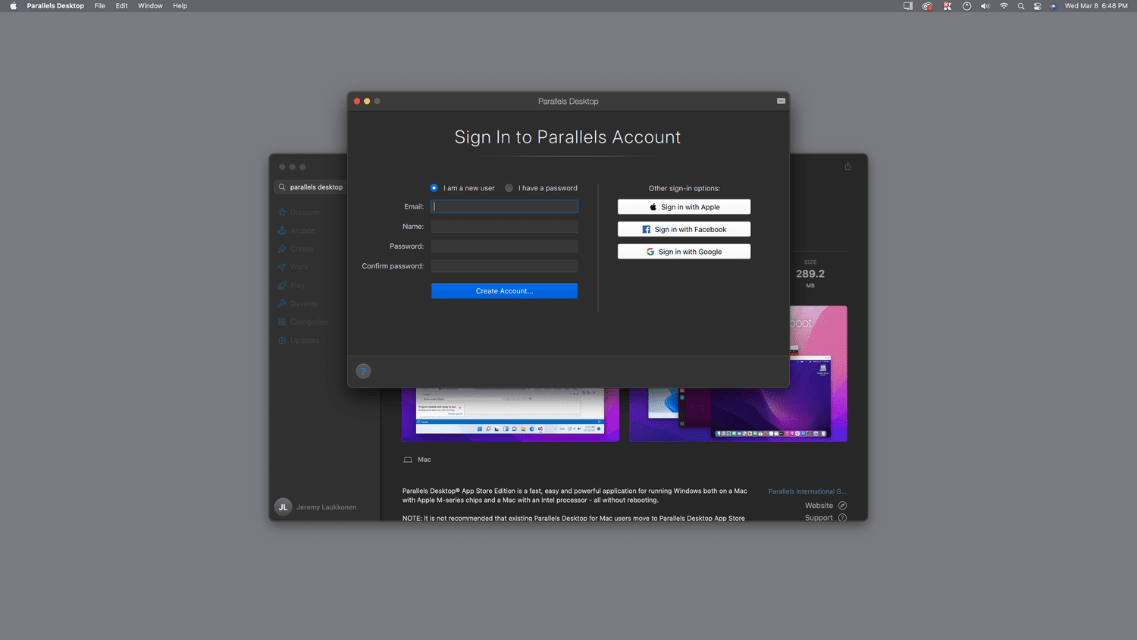This screenshot has width=1137, height=640.
Task: Click the Password input field
Action: 505,246
